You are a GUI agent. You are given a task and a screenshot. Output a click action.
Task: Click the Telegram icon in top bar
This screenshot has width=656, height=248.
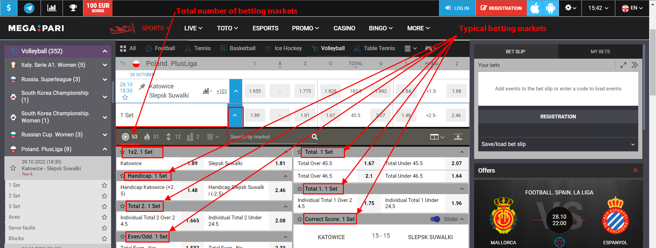coord(29,8)
